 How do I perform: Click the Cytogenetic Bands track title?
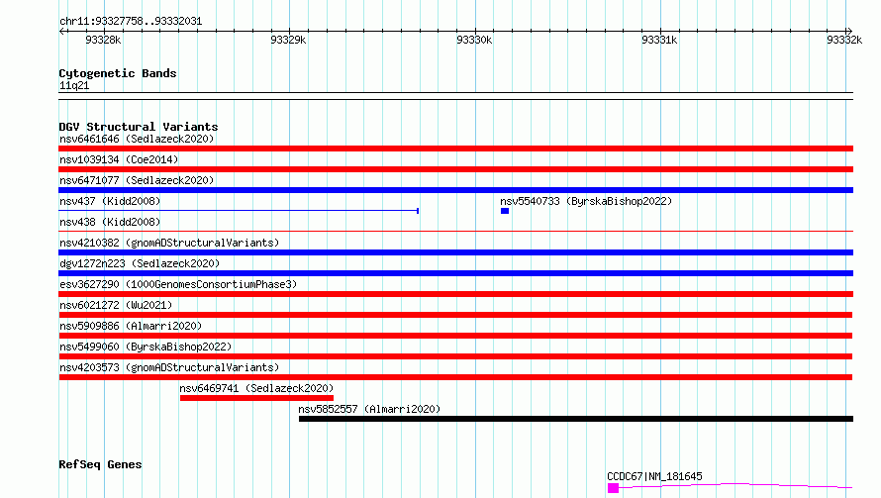[x=118, y=73]
